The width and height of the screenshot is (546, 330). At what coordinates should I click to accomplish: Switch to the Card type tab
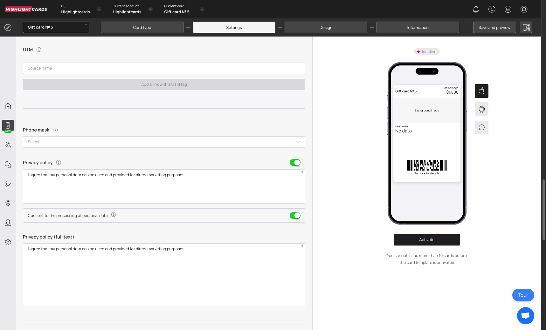coord(142,28)
